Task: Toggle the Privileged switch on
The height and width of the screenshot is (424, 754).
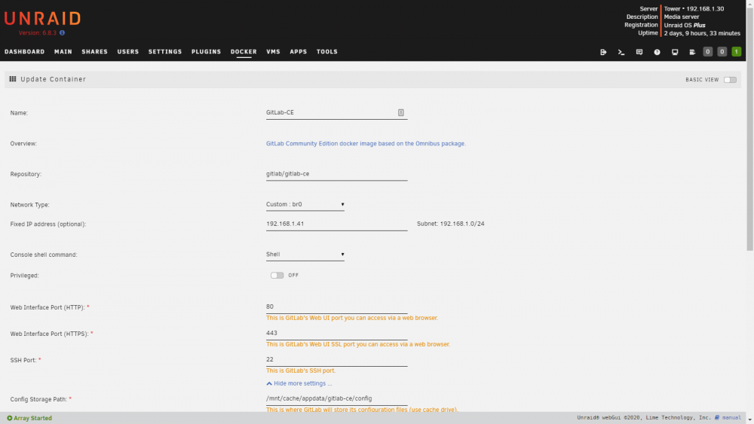Action: pyautogui.click(x=277, y=275)
